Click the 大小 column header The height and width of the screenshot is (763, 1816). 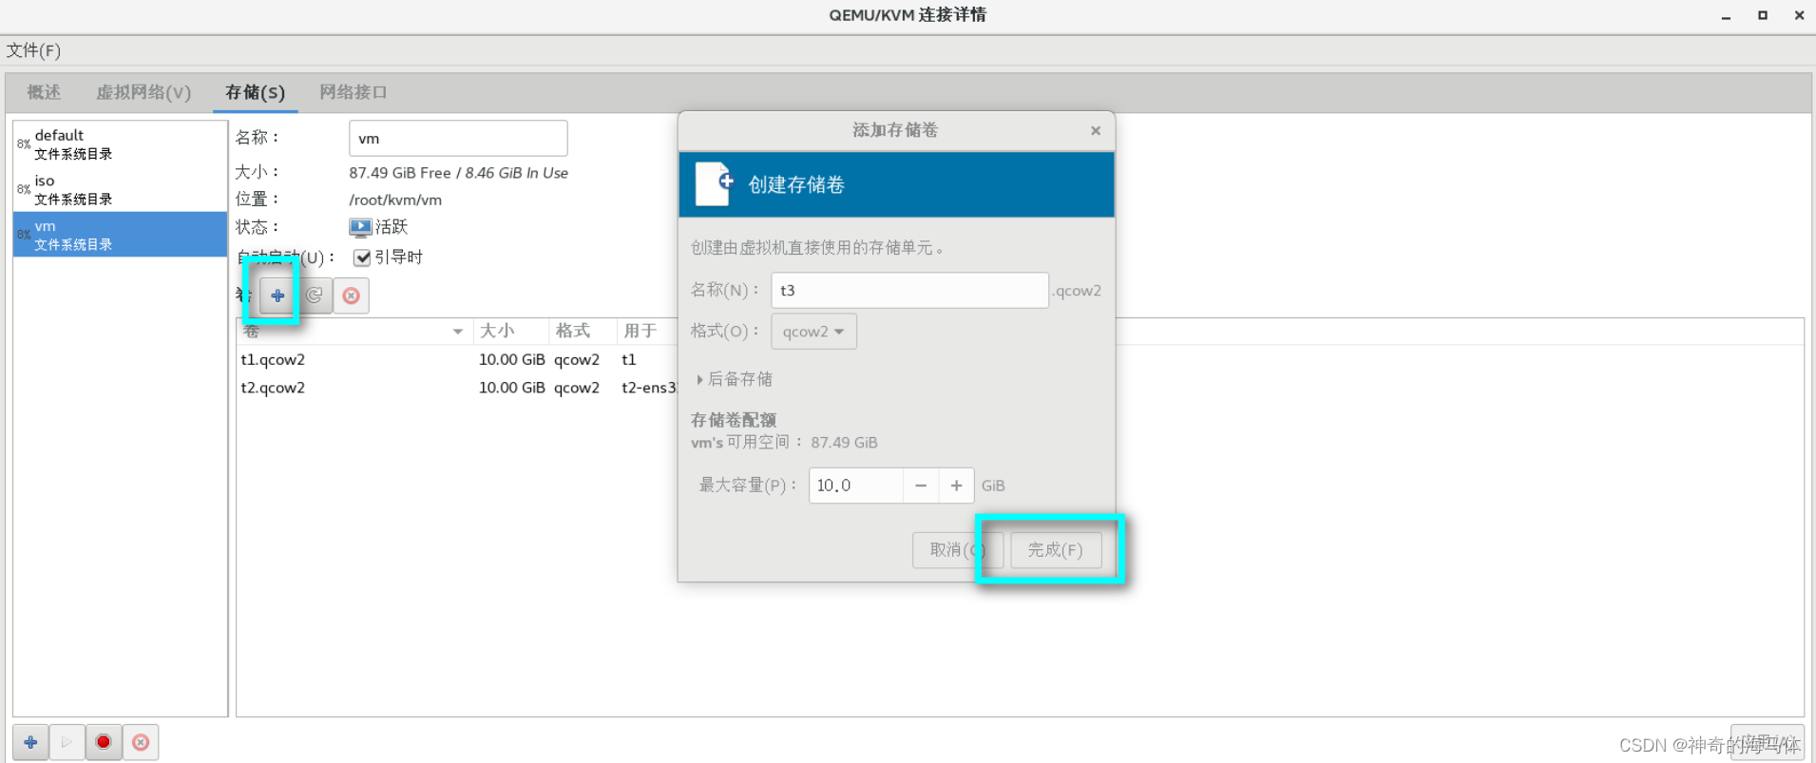[x=510, y=331]
